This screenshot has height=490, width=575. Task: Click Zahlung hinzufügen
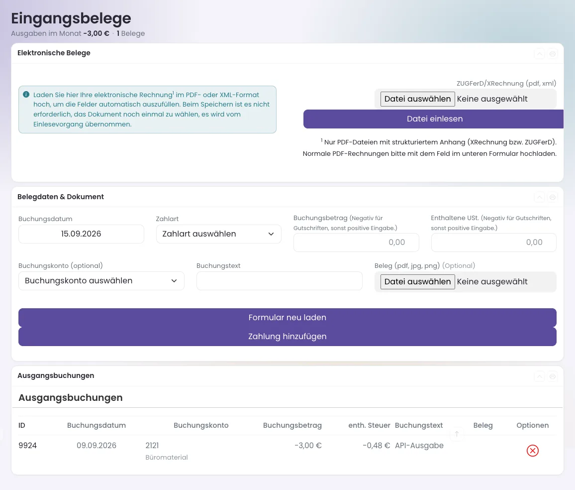pos(287,336)
